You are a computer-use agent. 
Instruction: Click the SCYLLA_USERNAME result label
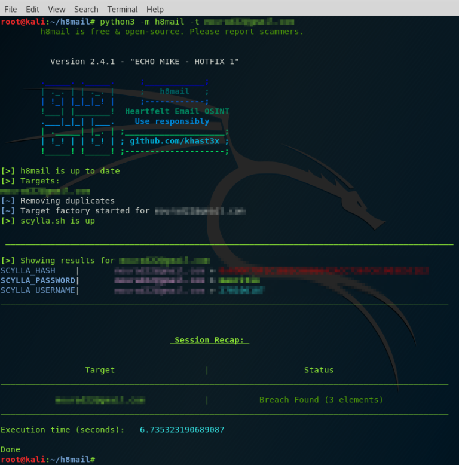[x=38, y=290]
